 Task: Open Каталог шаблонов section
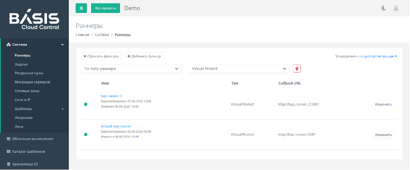(29, 152)
